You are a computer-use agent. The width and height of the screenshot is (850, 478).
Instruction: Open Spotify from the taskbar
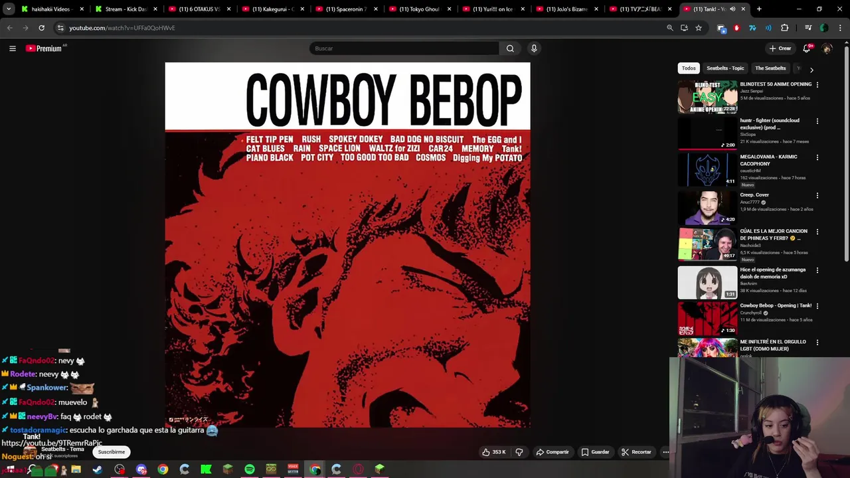pos(250,469)
